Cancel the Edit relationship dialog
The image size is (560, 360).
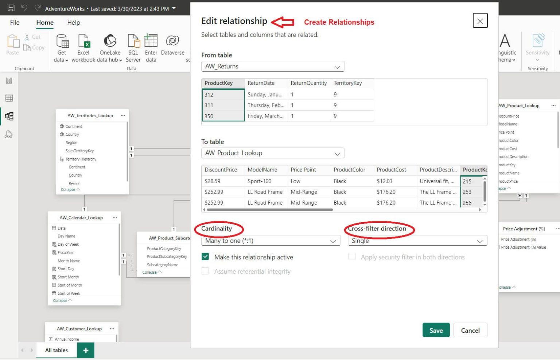point(470,330)
